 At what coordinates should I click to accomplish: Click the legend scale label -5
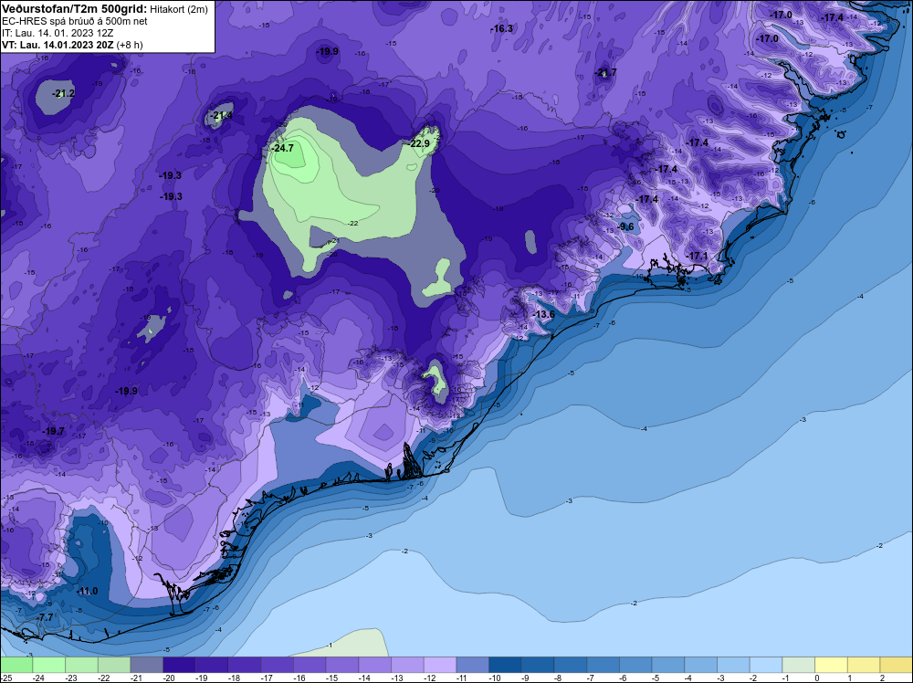pyautogui.click(x=657, y=678)
